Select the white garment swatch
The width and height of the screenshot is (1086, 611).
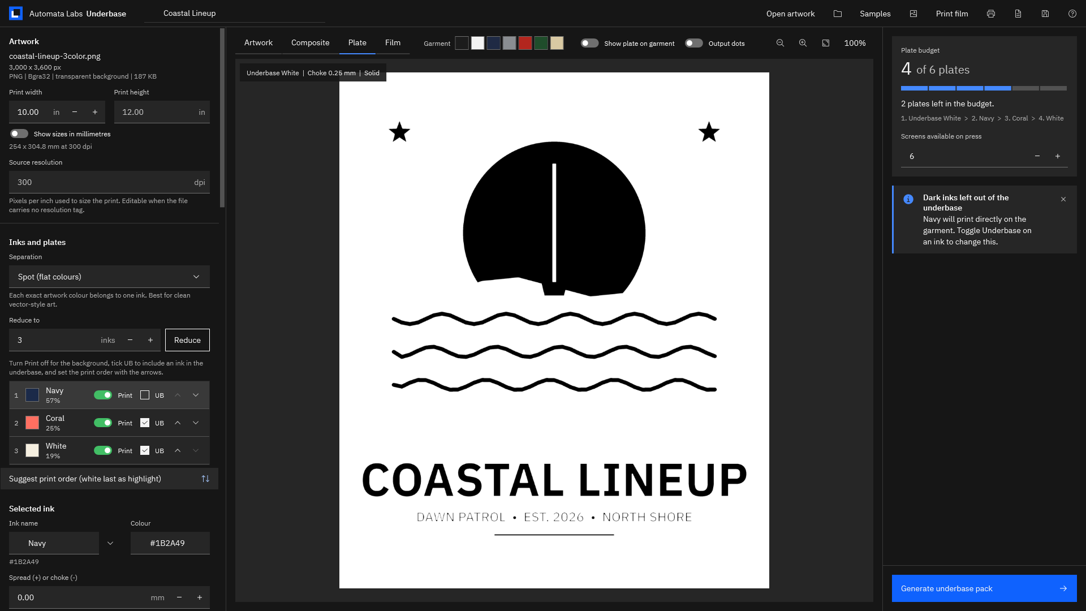[478, 43]
